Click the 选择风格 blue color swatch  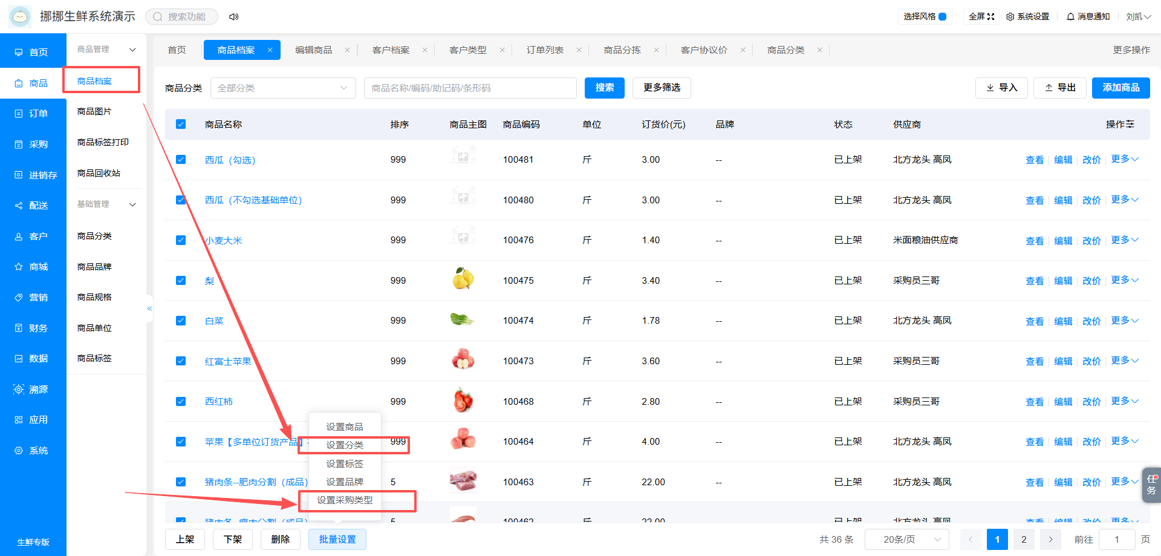pos(942,17)
